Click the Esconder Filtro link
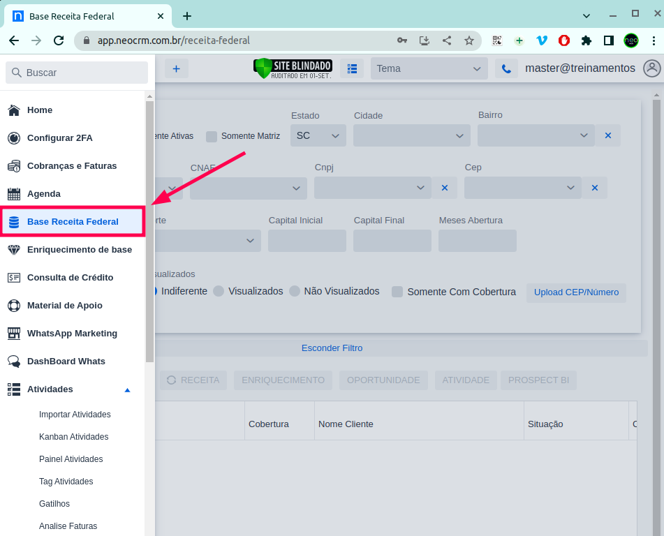This screenshot has height=536, width=664. point(332,348)
